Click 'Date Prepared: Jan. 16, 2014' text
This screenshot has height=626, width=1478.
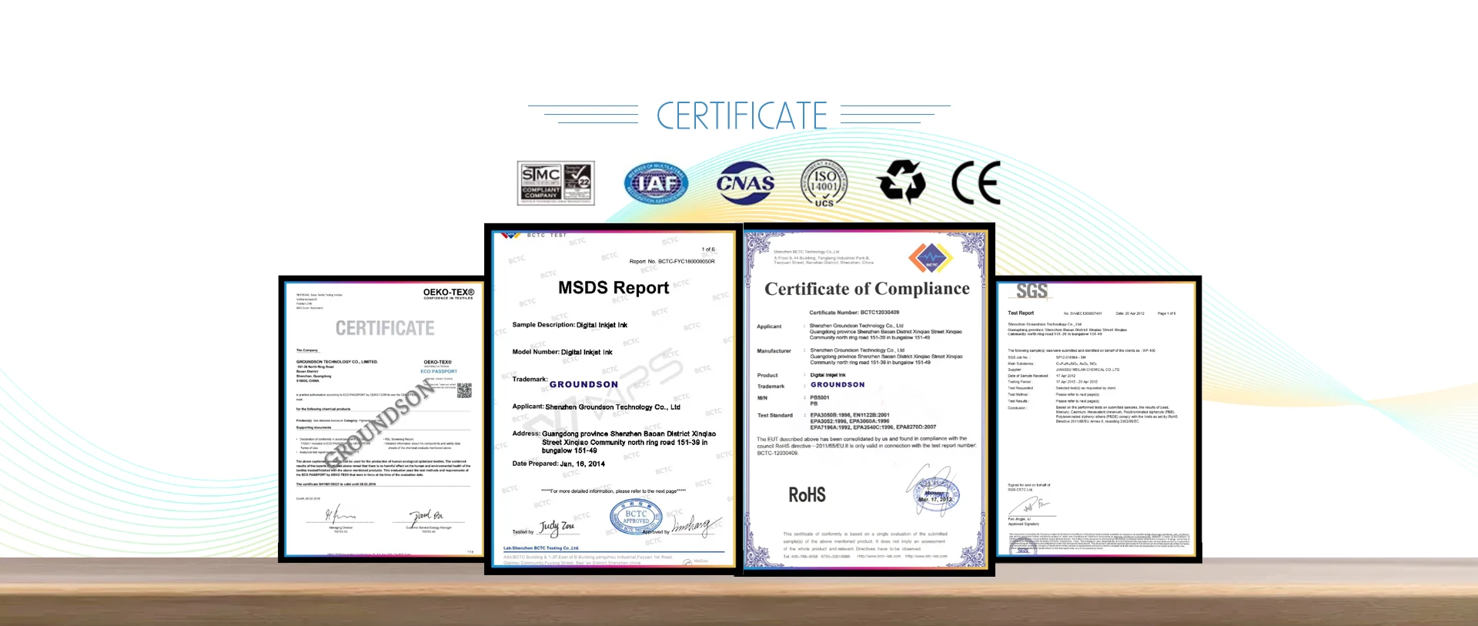(559, 464)
